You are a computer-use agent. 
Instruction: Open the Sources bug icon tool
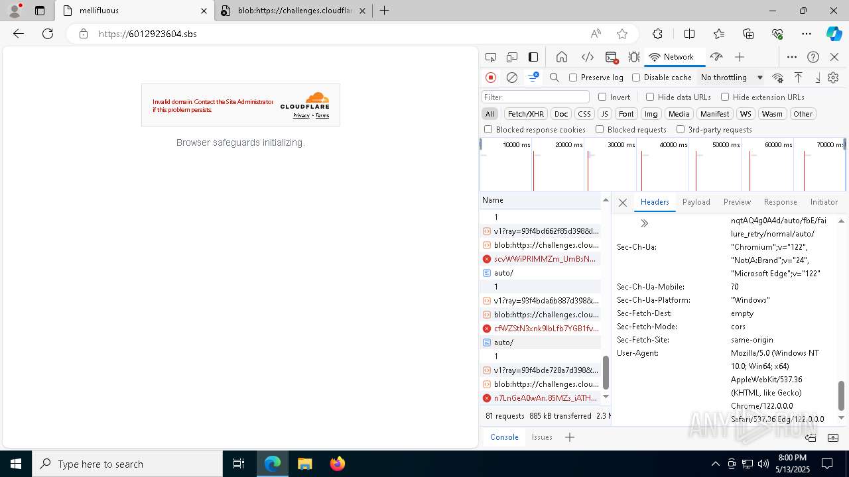pyautogui.click(x=634, y=57)
